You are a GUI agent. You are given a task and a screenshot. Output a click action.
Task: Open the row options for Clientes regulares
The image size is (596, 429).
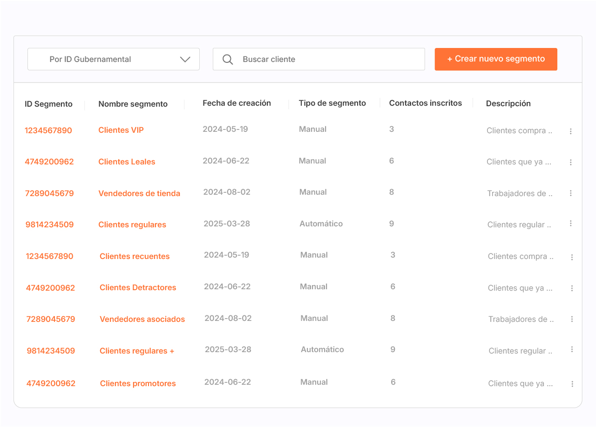coord(570,224)
